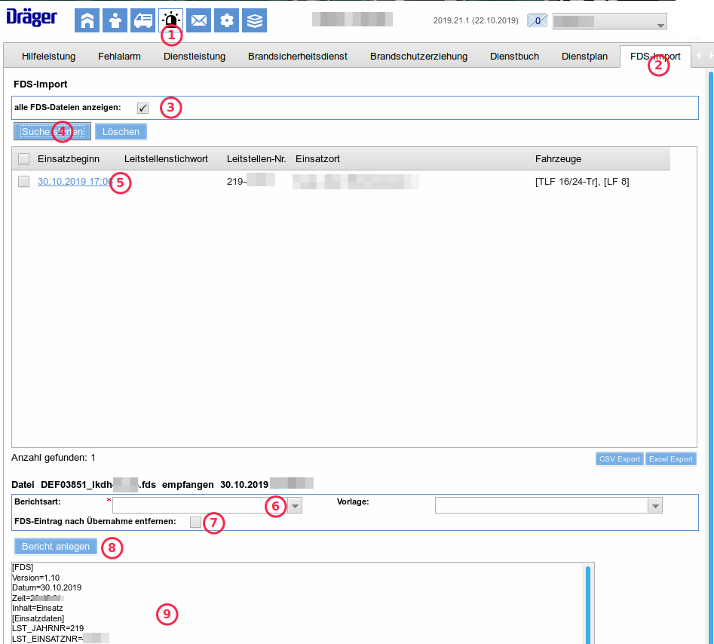Tick the checkbox for the 30.10.2019 row
Viewport: 714px width, 644px height.
[x=24, y=181]
